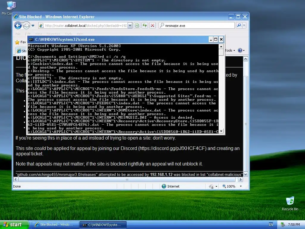The image size is (305, 229).
Task: Open the recent pages dropdown arrow
Action: coord(33,26)
